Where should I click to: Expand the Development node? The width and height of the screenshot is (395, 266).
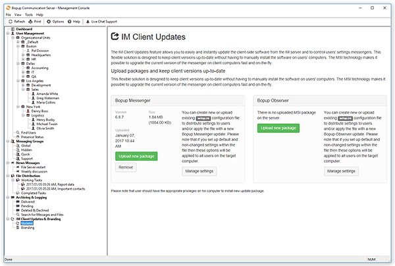pyautogui.click(x=23, y=85)
